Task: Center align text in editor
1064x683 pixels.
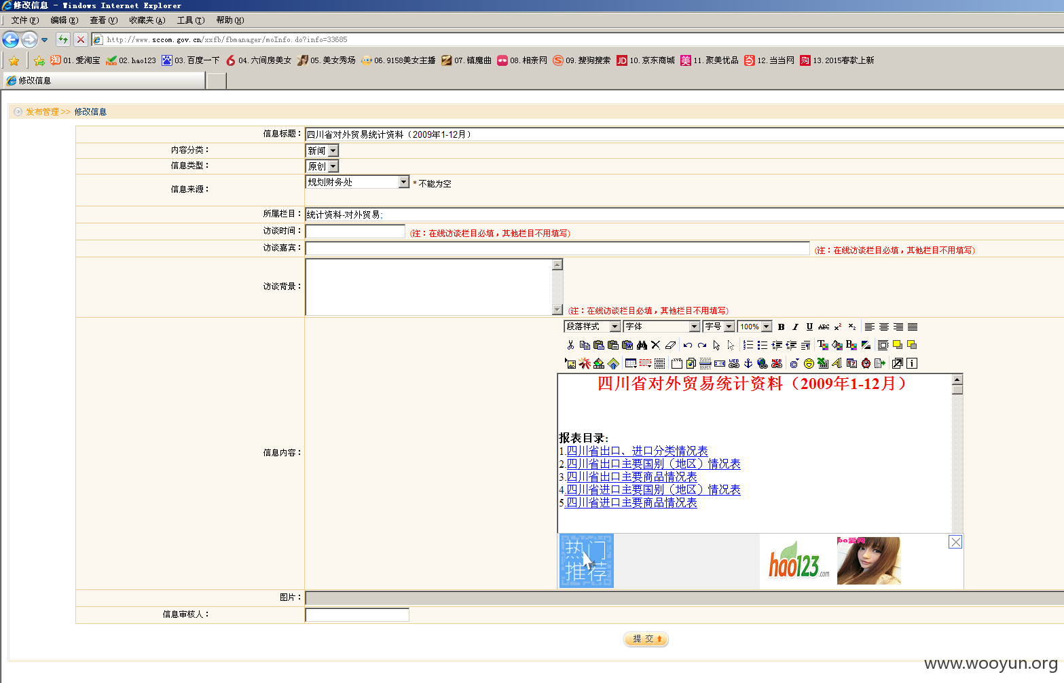Action: click(x=884, y=327)
